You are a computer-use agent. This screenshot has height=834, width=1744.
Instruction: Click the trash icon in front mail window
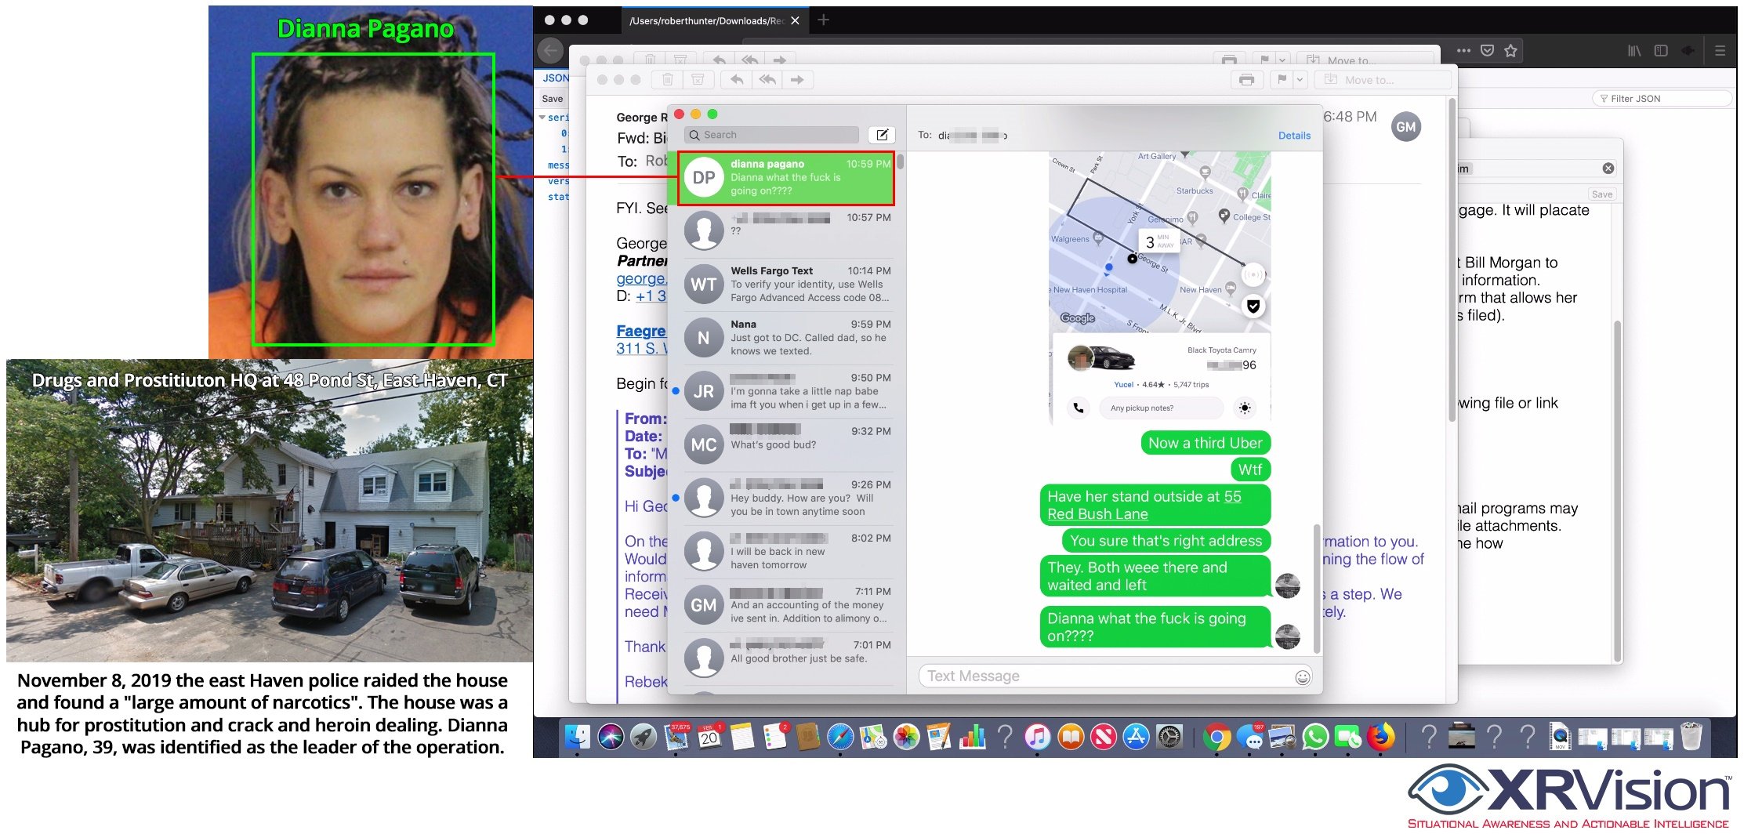click(x=667, y=80)
